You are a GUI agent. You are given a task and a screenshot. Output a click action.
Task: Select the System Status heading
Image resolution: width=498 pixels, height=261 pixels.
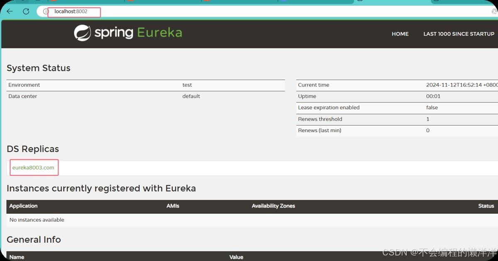[39, 68]
